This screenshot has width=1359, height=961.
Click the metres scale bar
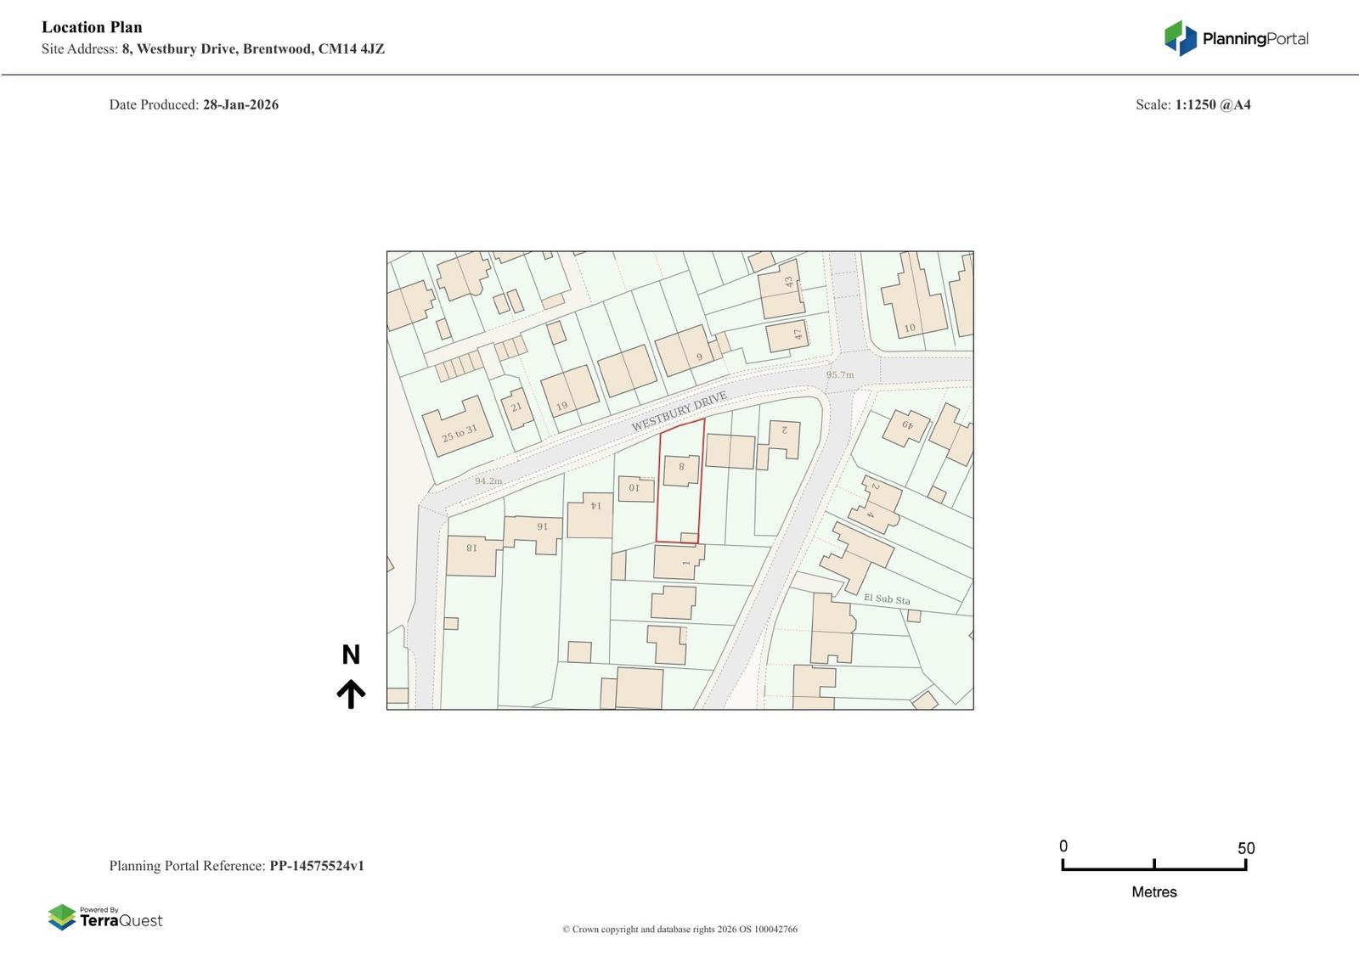pos(1153,865)
